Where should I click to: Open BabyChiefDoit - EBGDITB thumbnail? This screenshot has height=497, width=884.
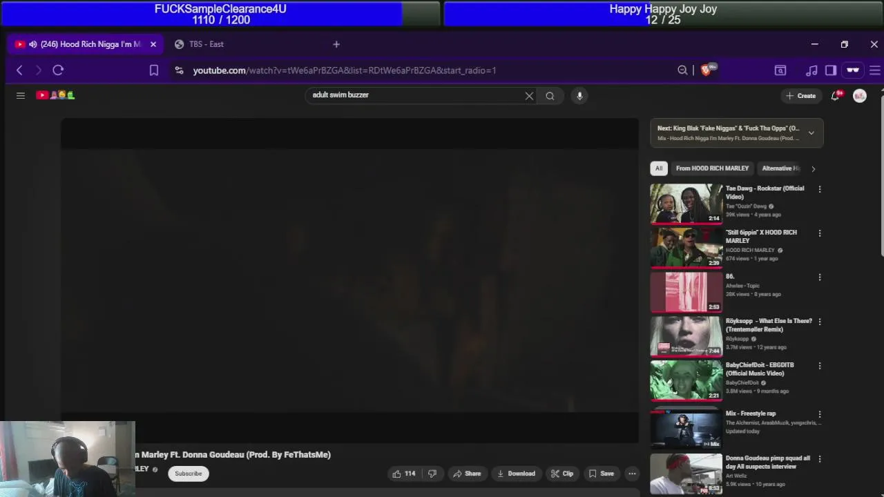click(x=686, y=380)
